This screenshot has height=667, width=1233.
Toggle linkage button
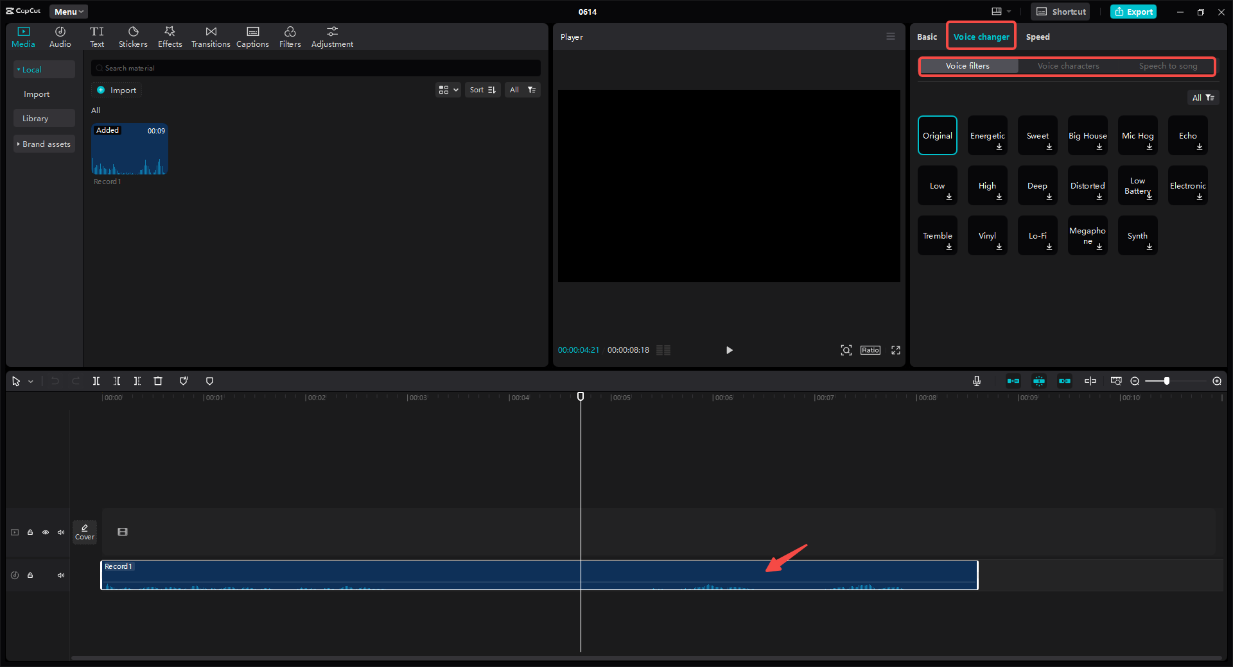(x=1065, y=381)
